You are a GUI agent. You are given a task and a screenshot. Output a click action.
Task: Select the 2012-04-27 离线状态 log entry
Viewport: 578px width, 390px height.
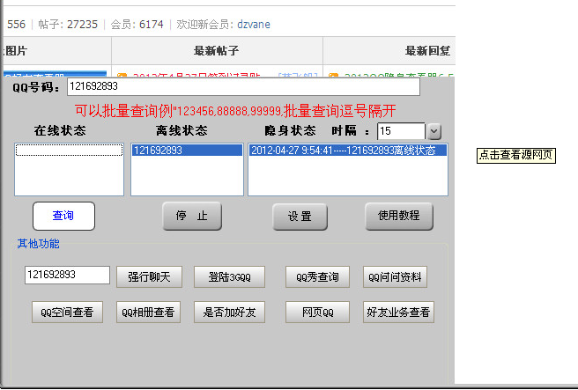(x=347, y=151)
